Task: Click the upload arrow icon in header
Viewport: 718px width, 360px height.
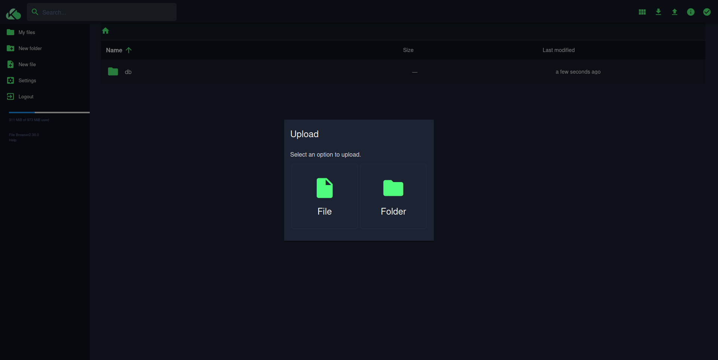Action: [674, 12]
